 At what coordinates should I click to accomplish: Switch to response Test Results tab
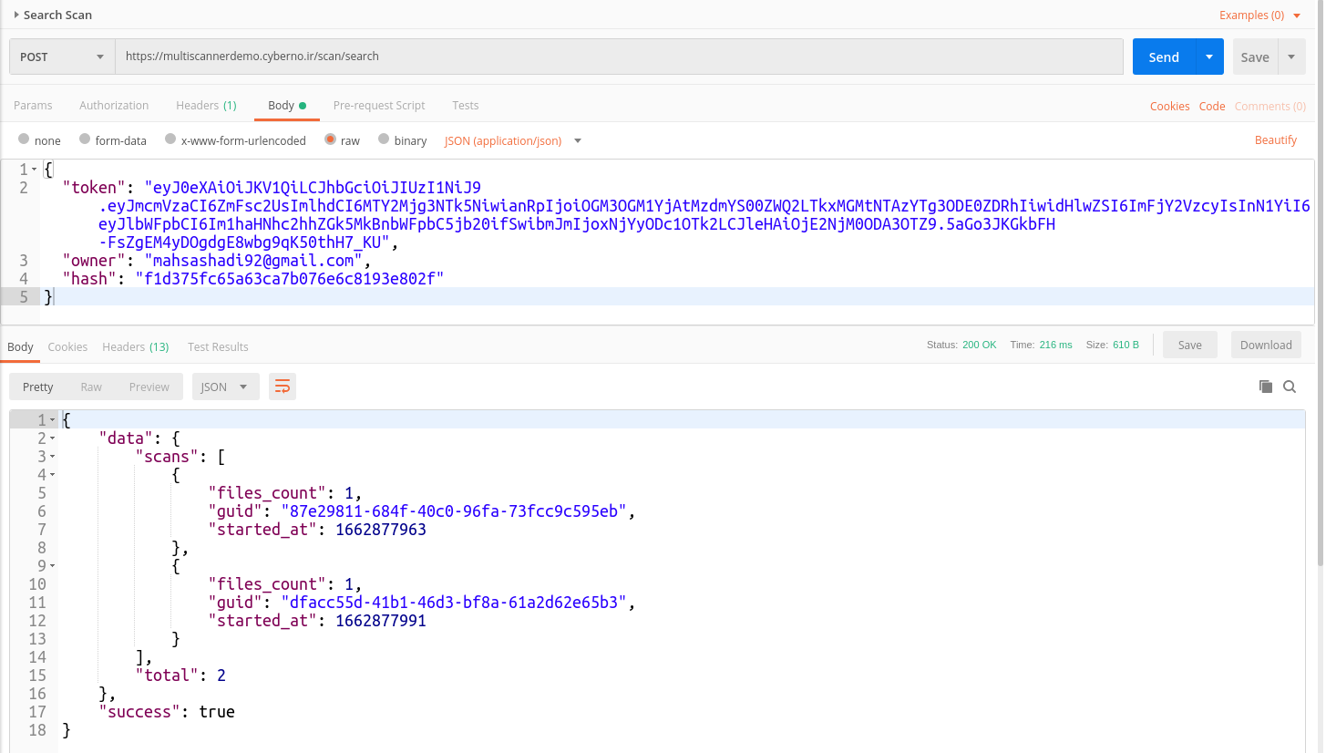(x=218, y=346)
